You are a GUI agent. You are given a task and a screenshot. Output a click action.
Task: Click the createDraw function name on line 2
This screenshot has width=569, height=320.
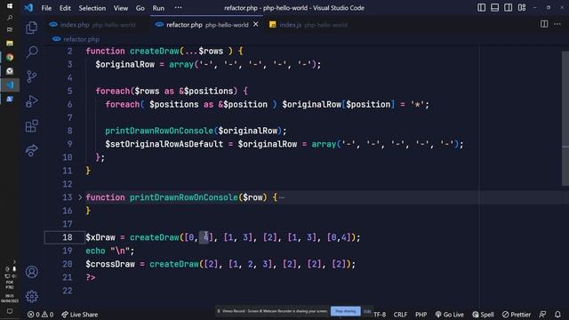click(154, 52)
